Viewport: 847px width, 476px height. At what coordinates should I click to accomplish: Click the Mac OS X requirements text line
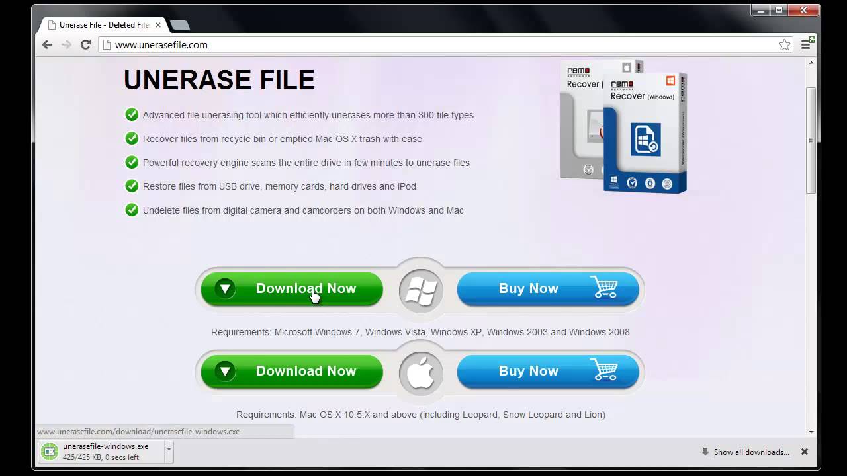coord(421,415)
